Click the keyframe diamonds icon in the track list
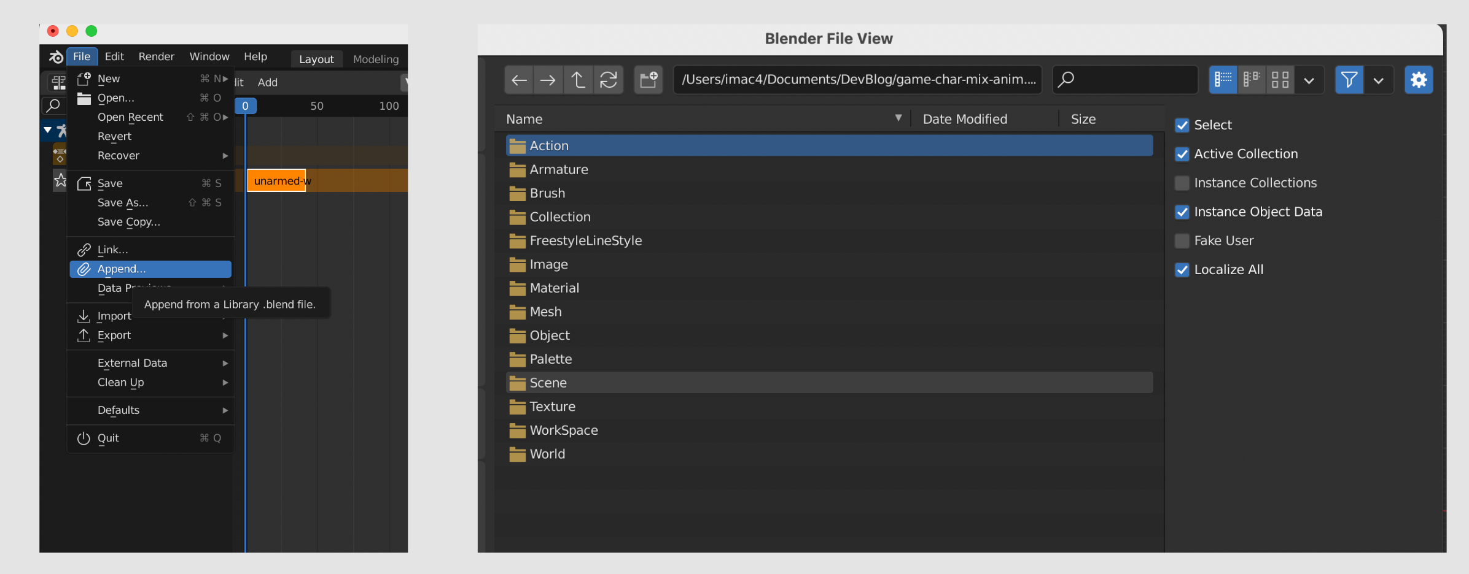This screenshot has height=574, width=1469. click(60, 155)
